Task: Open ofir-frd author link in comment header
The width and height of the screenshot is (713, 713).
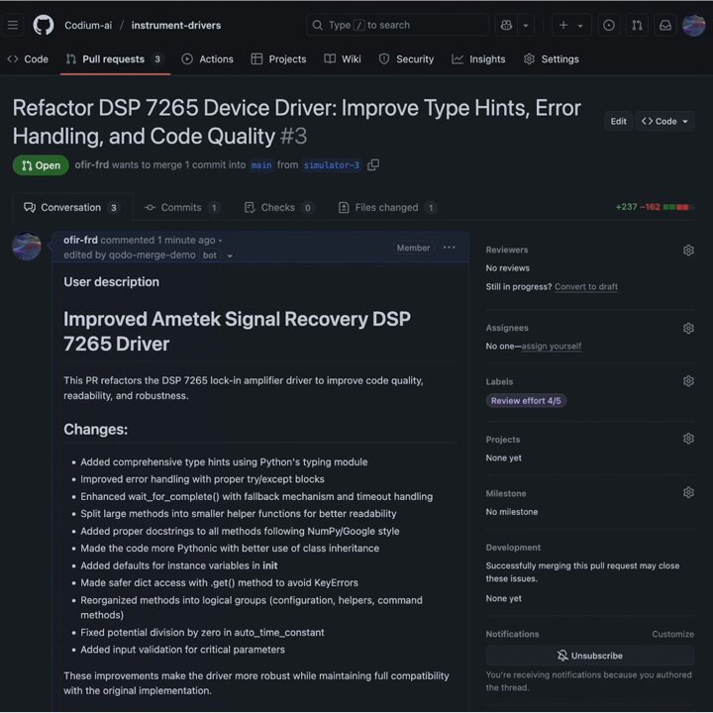Action: 80,240
